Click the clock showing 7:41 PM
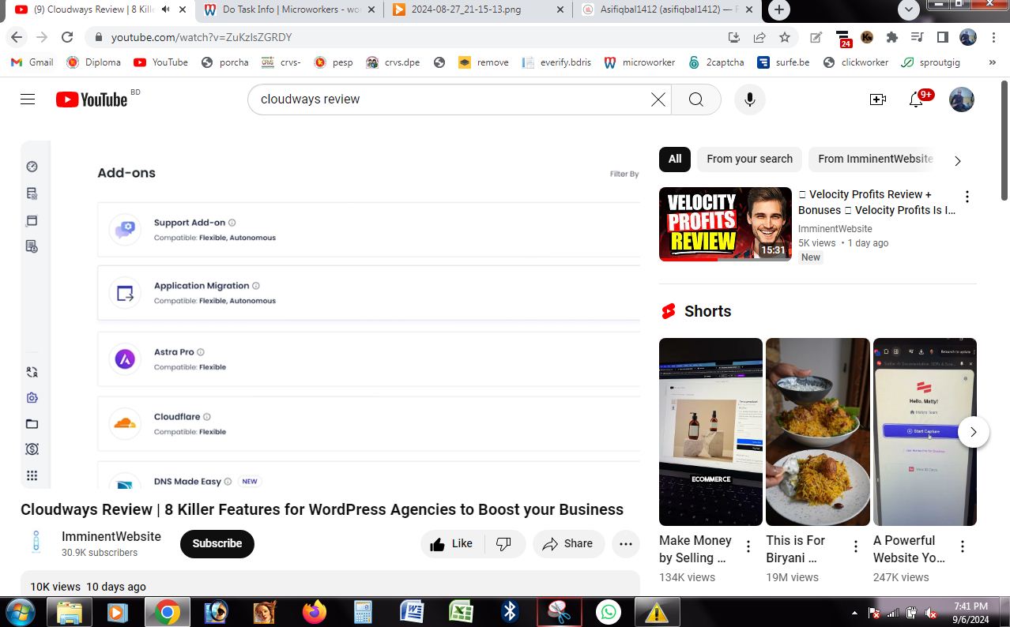The height and width of the screenshot is (627, 1010). tap(970, 606)
